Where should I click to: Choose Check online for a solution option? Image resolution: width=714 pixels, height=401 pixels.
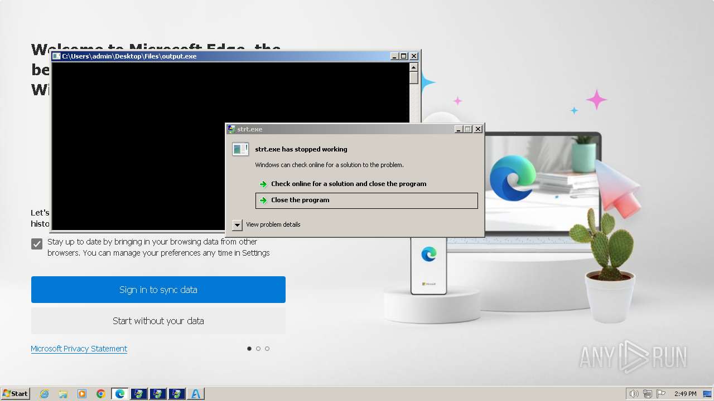click(x=366, y=184)
